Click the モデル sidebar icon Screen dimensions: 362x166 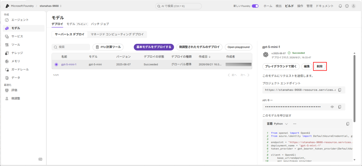[7, 28]
